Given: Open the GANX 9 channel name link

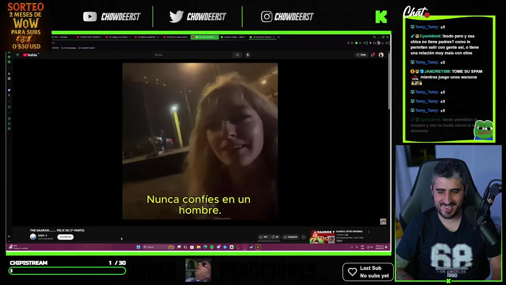Looking at the screenshot, I should tap(42, 236).
